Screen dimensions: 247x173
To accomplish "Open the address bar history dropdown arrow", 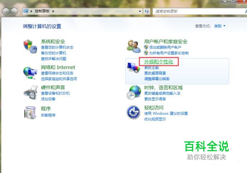I will pyautogui.click(x=140, y=11).
